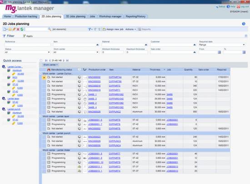
Task: Open the Reports toolbar item
Action: coord(145,30)
